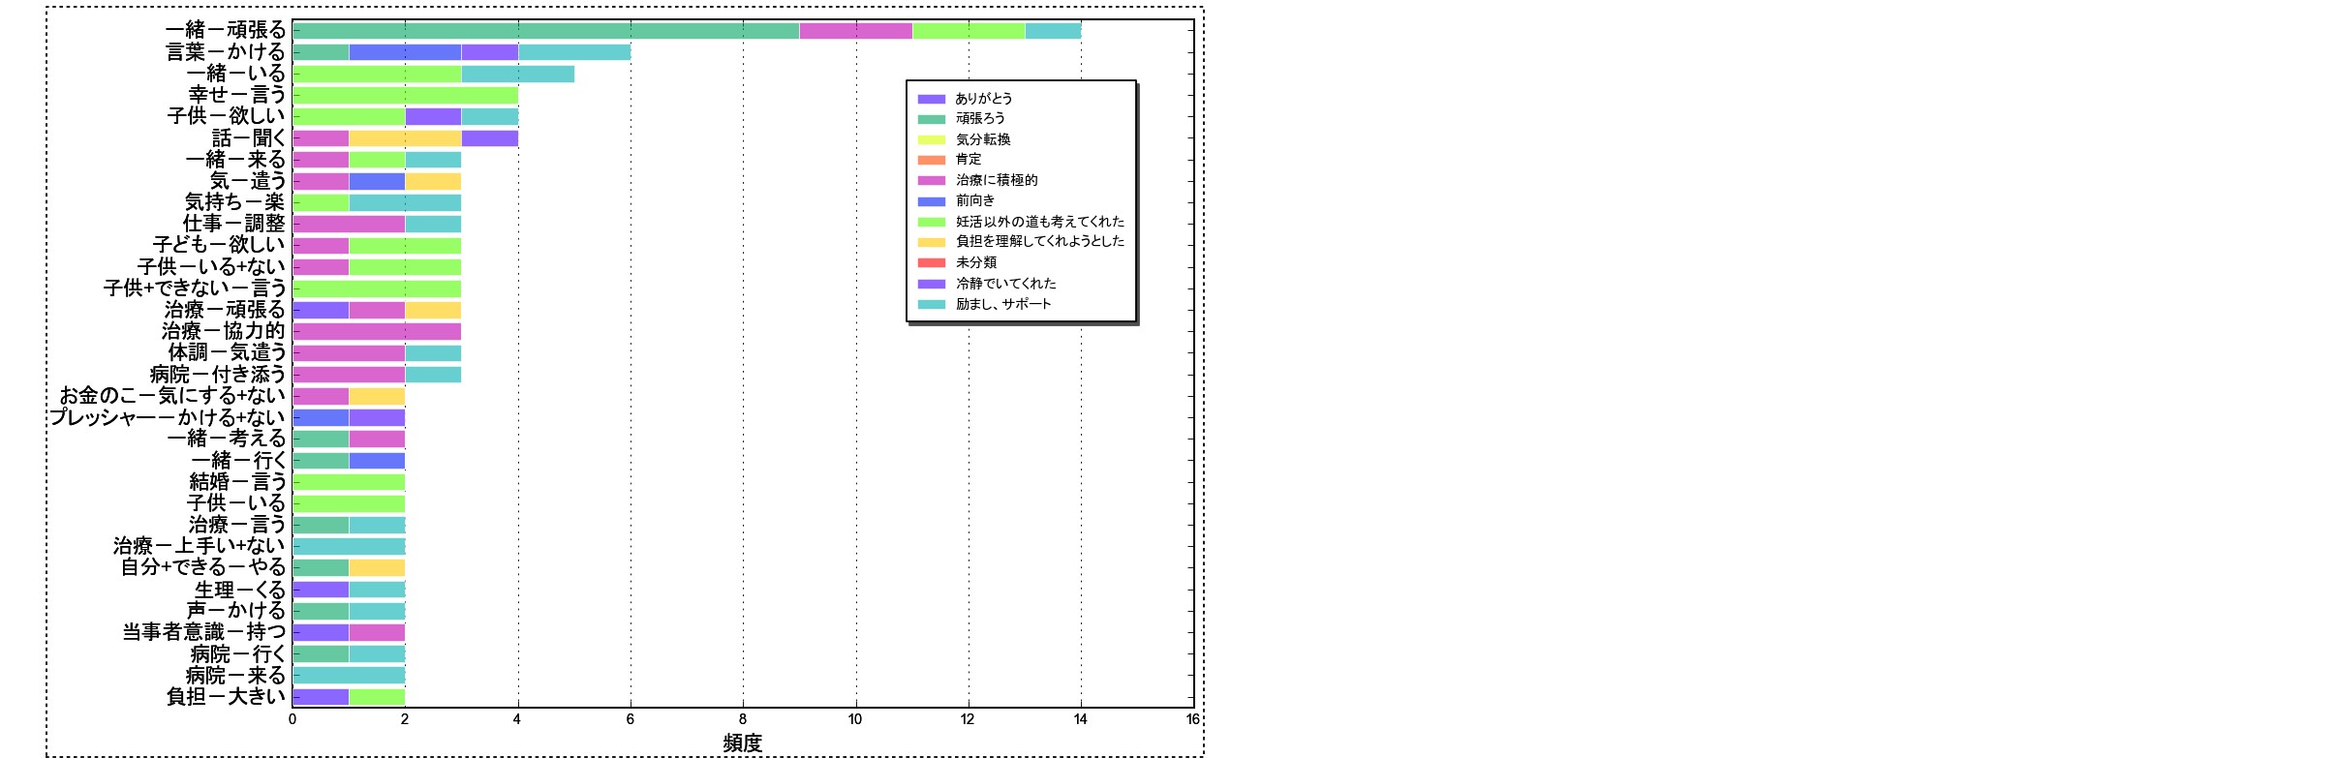The width and height of the screenshot is (2339, 758).
Task: Click the long green segment of 一緒ー頑張る bar
Action: tap(546, 31)
